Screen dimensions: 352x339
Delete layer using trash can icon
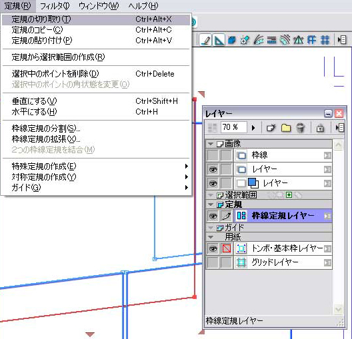pos(301,128)
